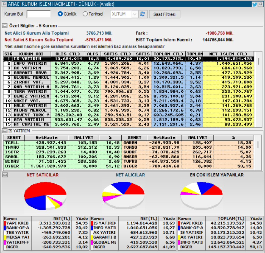
Task: Click BIST Toplam Islem Hacmi value
Action: 218,40
